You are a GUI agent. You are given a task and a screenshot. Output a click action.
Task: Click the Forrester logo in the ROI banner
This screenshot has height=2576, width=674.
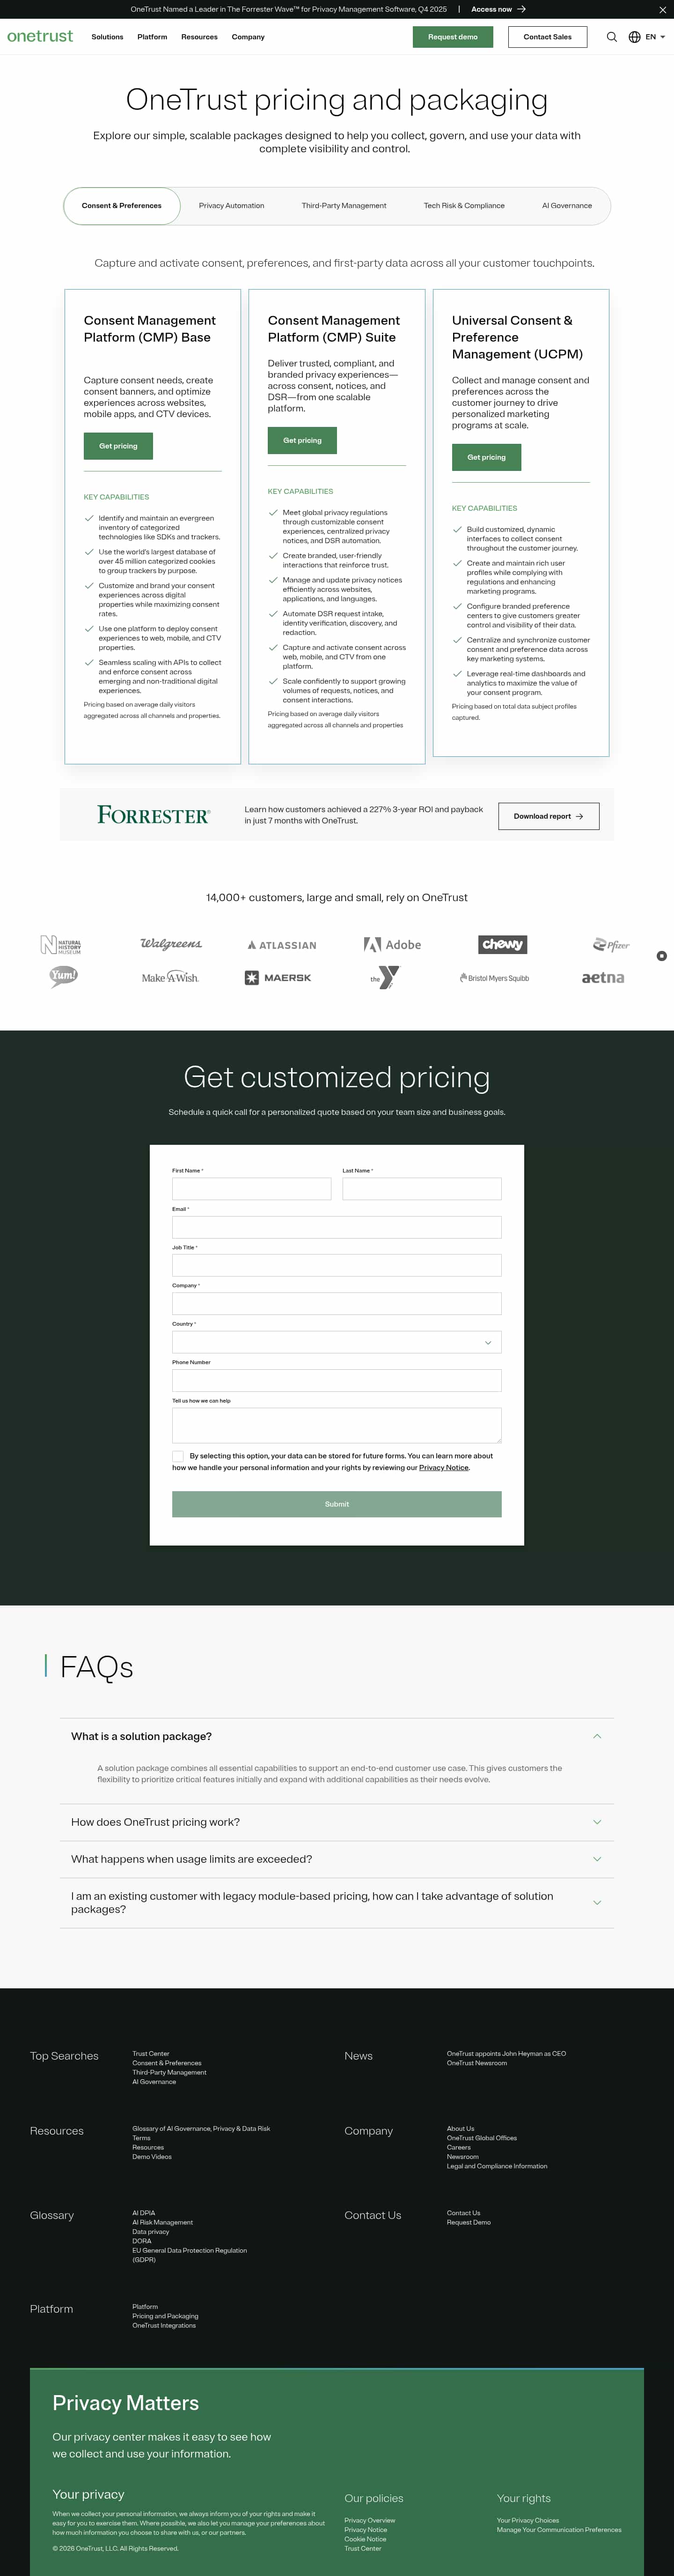[x=155, y=815]
